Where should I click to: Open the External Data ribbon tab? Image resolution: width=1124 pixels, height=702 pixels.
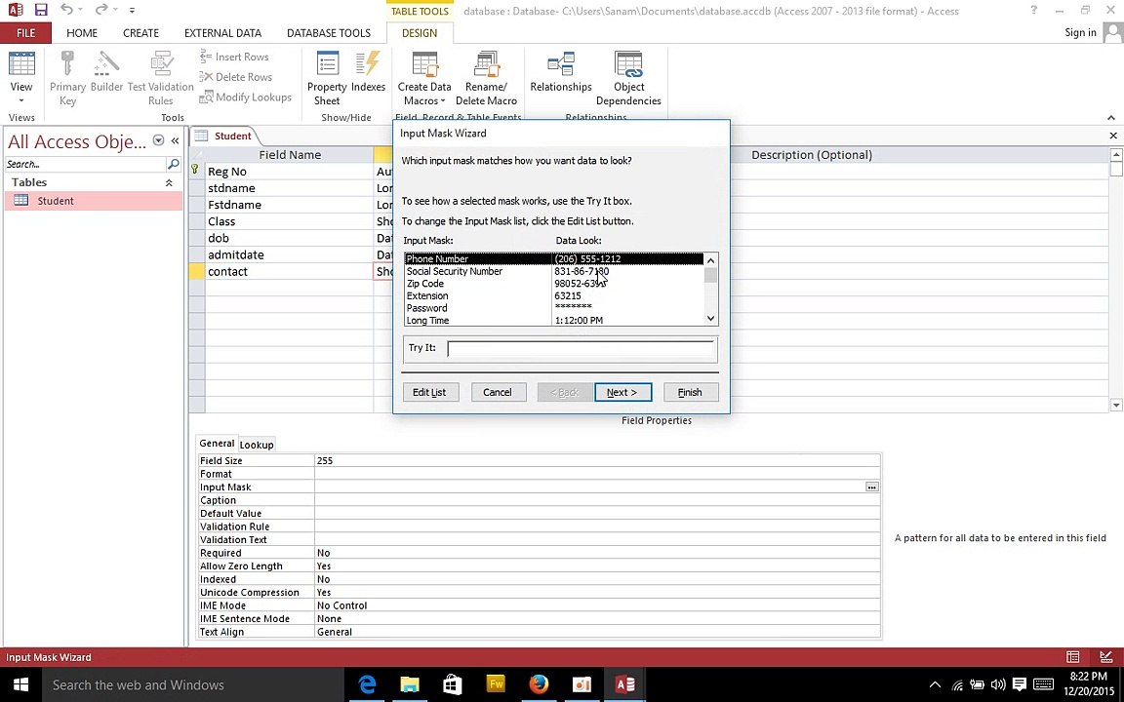pyautogui.click(x=222, y=32)
